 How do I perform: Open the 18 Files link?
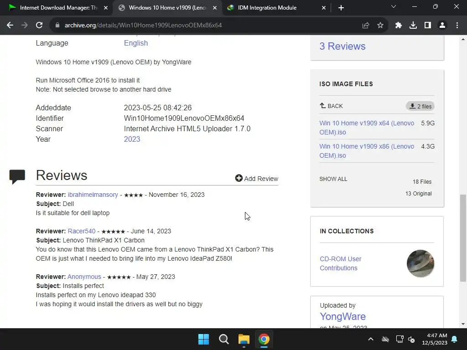coord(422,182)
